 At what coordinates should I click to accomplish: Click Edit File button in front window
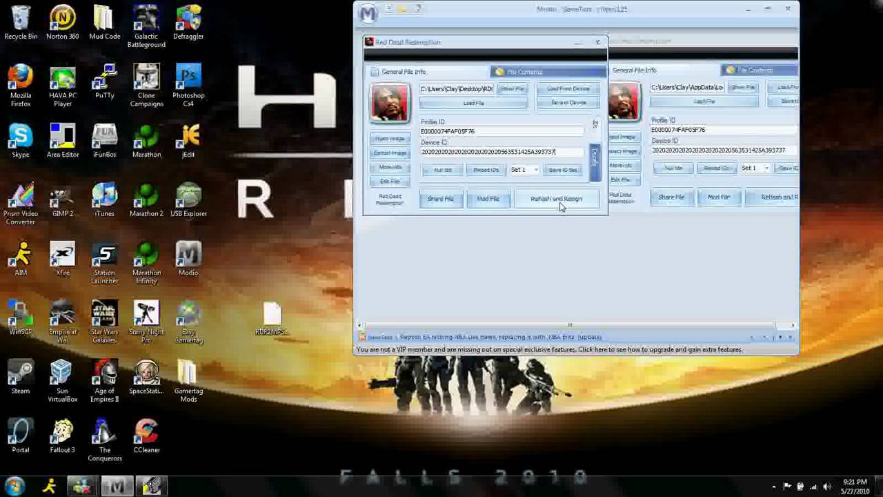click(390, 182)
